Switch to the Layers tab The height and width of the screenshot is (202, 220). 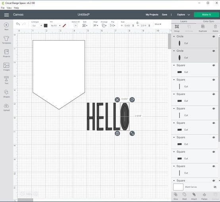183,21
